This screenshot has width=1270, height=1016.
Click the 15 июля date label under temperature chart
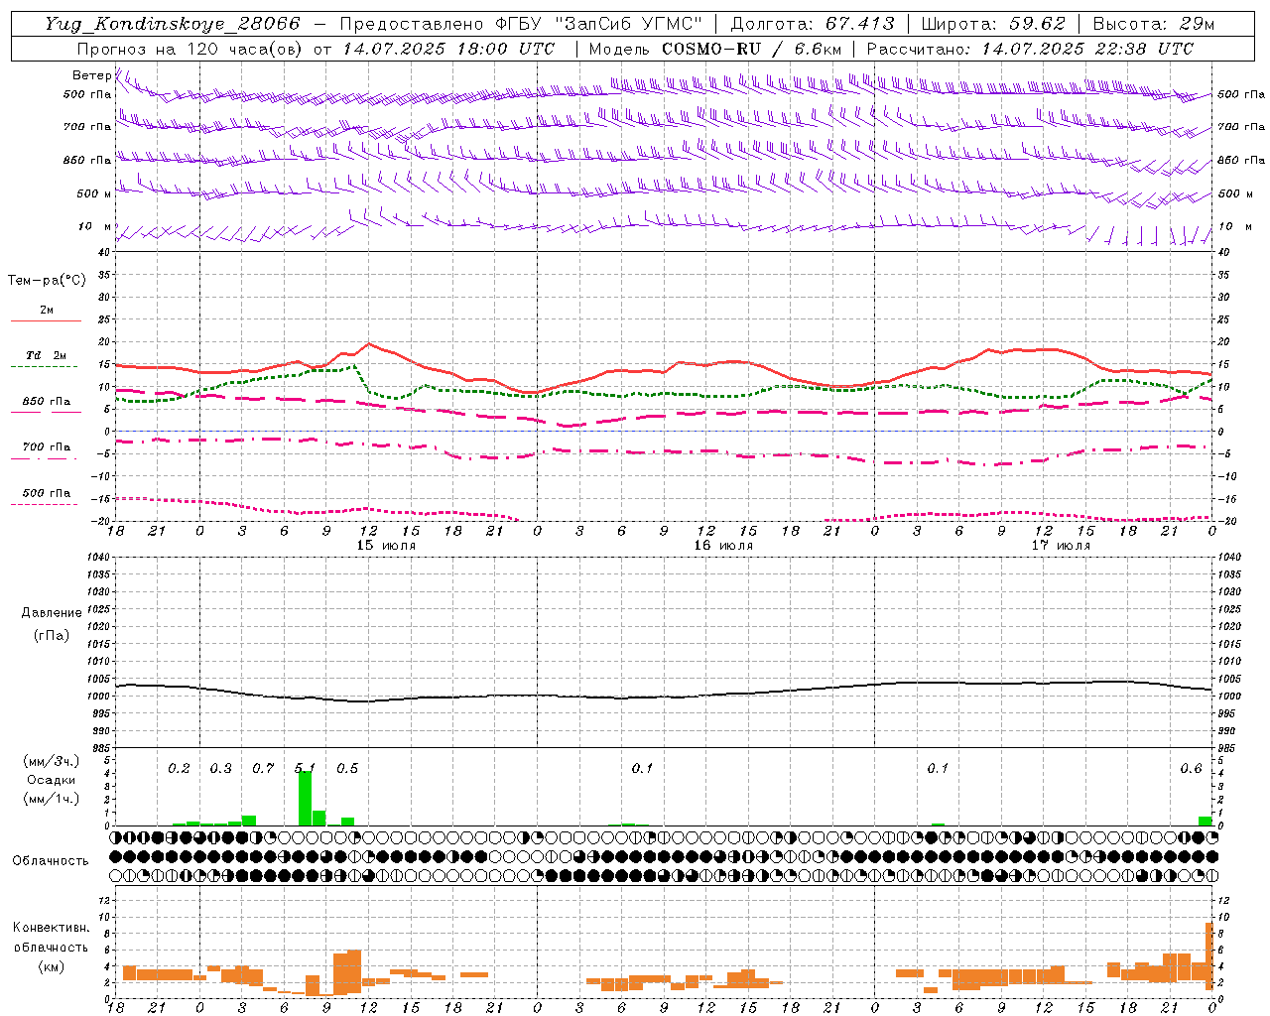pos(386,546)
